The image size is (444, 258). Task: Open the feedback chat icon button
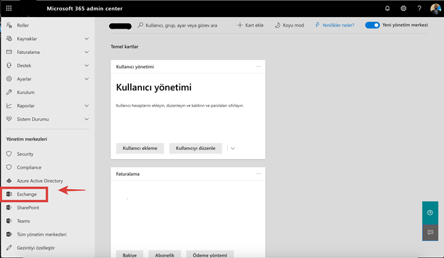click(430, 233)
